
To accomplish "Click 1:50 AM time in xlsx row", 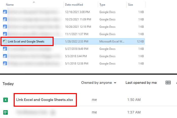I will [134, 100].
